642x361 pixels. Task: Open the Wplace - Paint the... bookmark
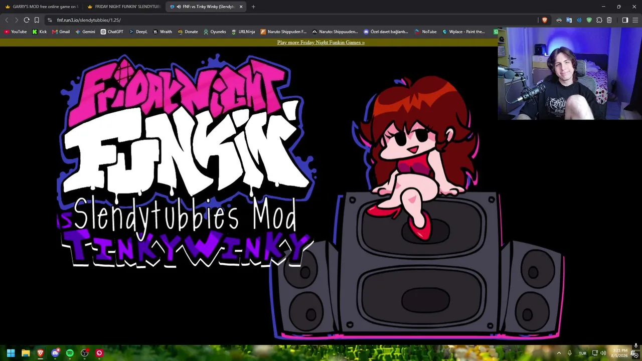pyautogui.click(x=463, y=32)
